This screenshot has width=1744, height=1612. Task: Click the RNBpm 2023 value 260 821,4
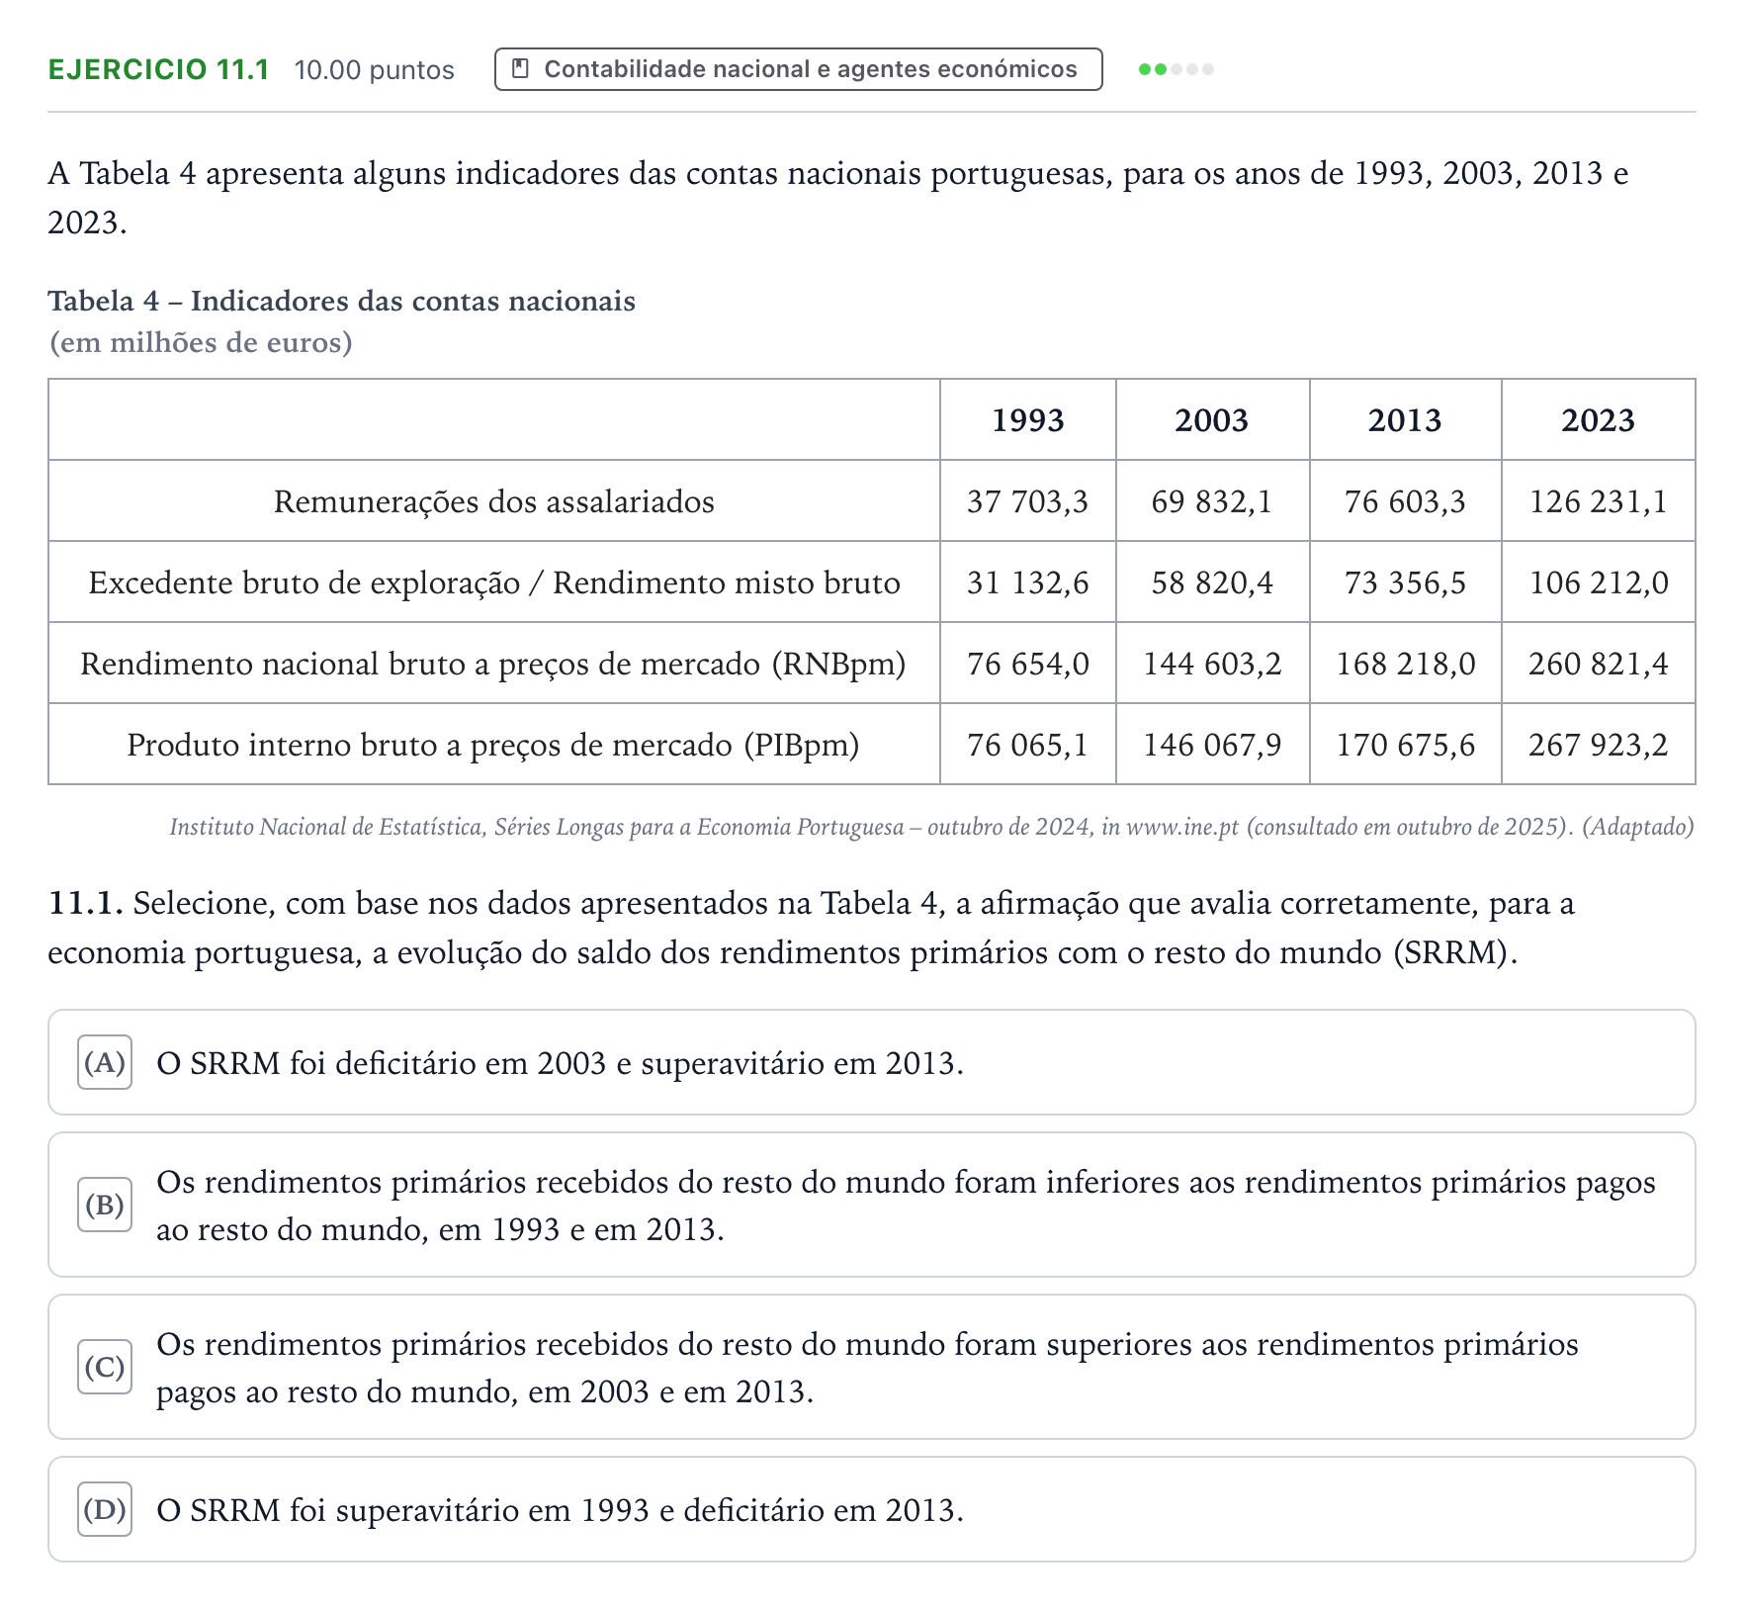pos(1598,664)
